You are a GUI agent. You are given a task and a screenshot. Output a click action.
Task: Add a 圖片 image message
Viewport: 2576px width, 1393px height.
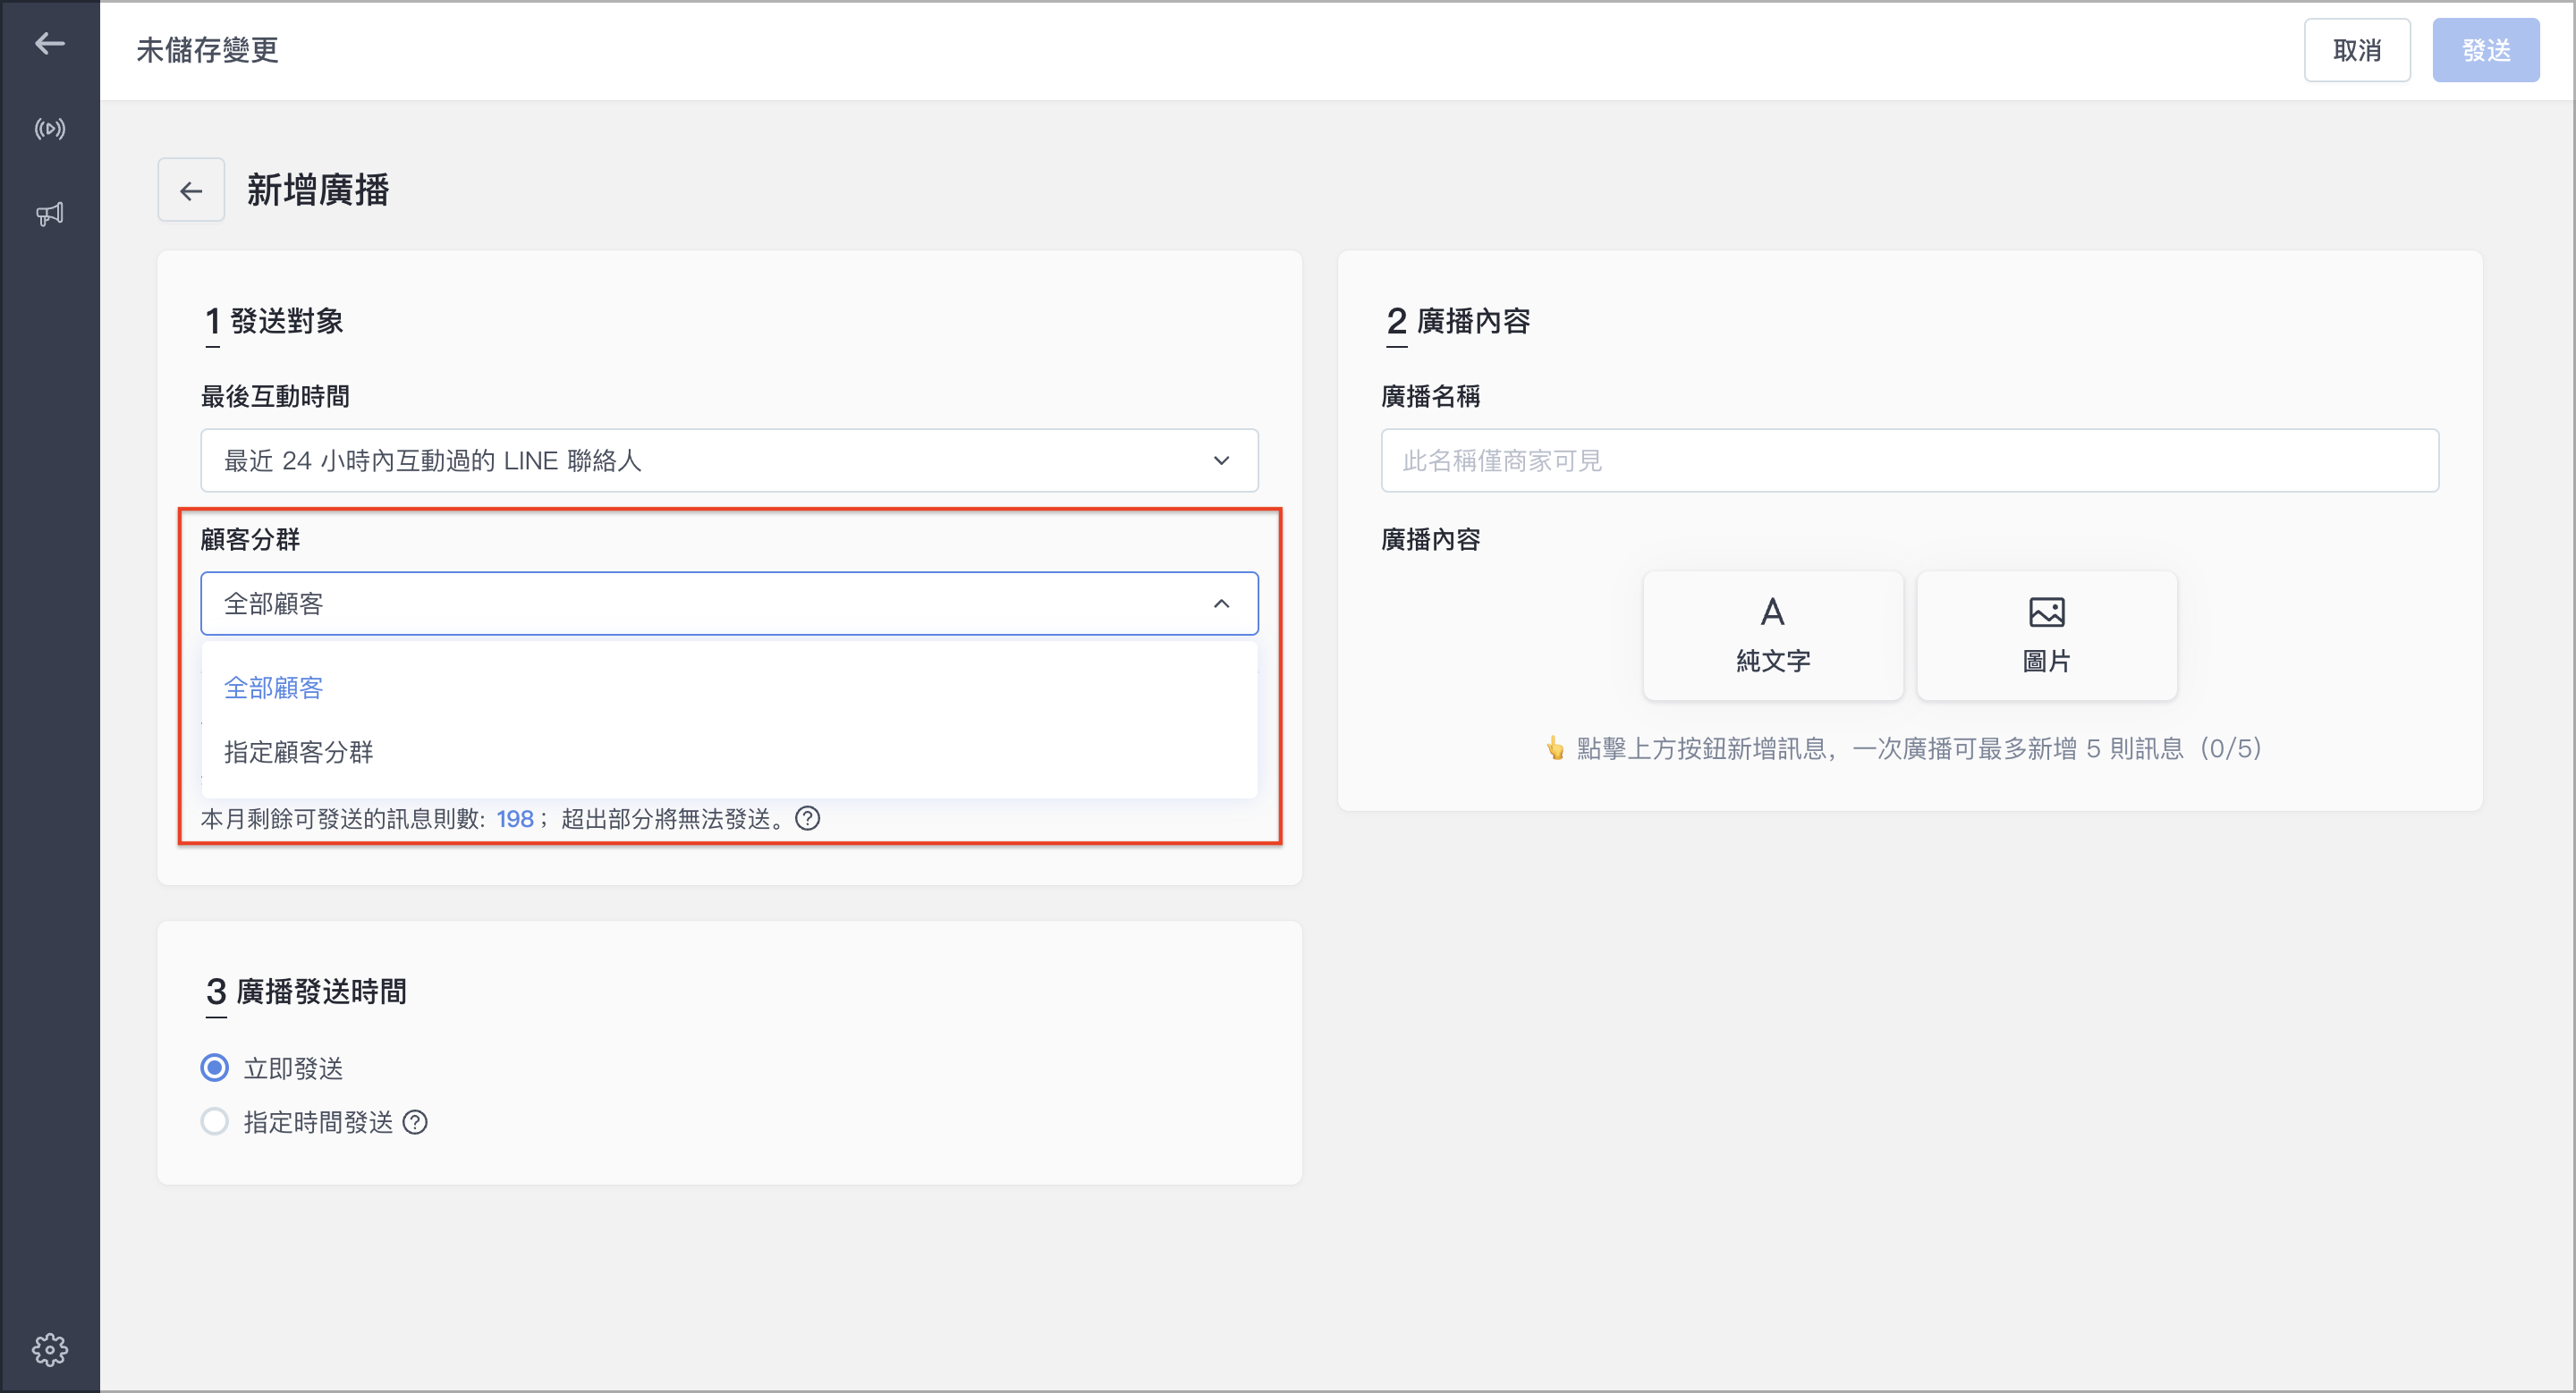click(2046, 635)
